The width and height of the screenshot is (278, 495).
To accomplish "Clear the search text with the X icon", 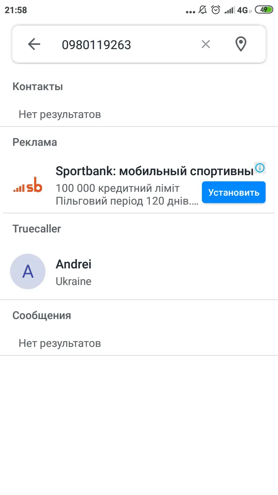I will click(206, 44).
